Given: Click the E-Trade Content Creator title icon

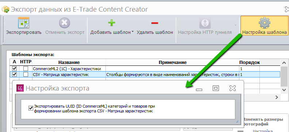Looking at the screenshot, I should point(5,9).
